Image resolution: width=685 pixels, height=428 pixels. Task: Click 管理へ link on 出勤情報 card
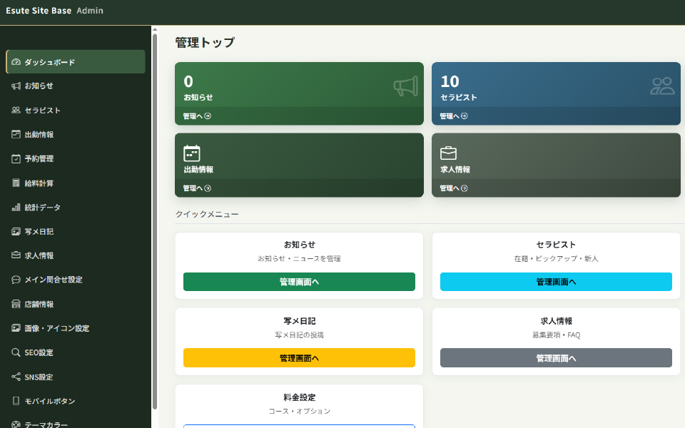tap(197, 188)
